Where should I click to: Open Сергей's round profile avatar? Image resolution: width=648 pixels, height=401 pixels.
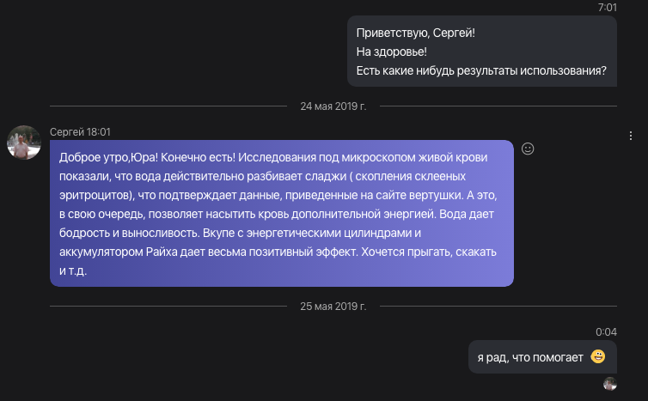click(24, 143)
